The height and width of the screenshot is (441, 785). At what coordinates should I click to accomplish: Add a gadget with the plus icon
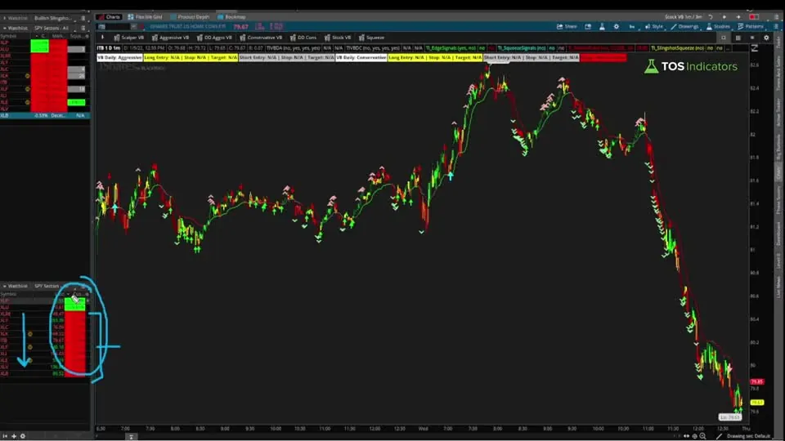(14, 436)
